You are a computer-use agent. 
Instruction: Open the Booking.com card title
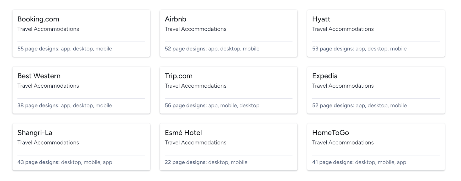pyautogui.click(x=38, y=19)
